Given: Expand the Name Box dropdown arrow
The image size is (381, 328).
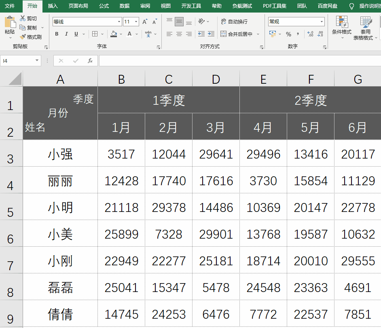Looking at the screenshot, I should [x=37, y=60].
